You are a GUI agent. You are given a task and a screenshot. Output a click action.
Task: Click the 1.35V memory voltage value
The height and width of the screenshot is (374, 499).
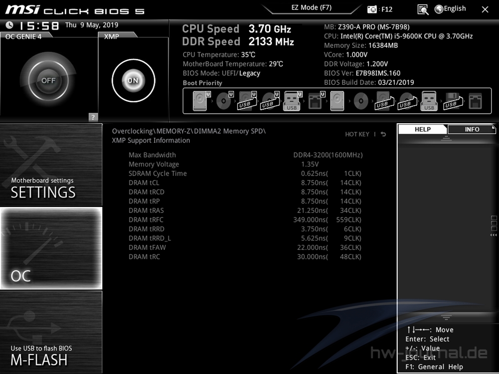click(x=310, y=164)
